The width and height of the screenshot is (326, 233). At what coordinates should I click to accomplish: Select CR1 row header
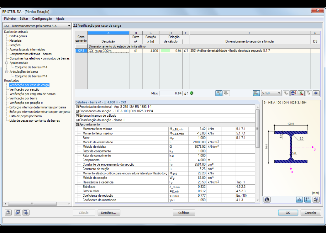(x=81, y=51)
